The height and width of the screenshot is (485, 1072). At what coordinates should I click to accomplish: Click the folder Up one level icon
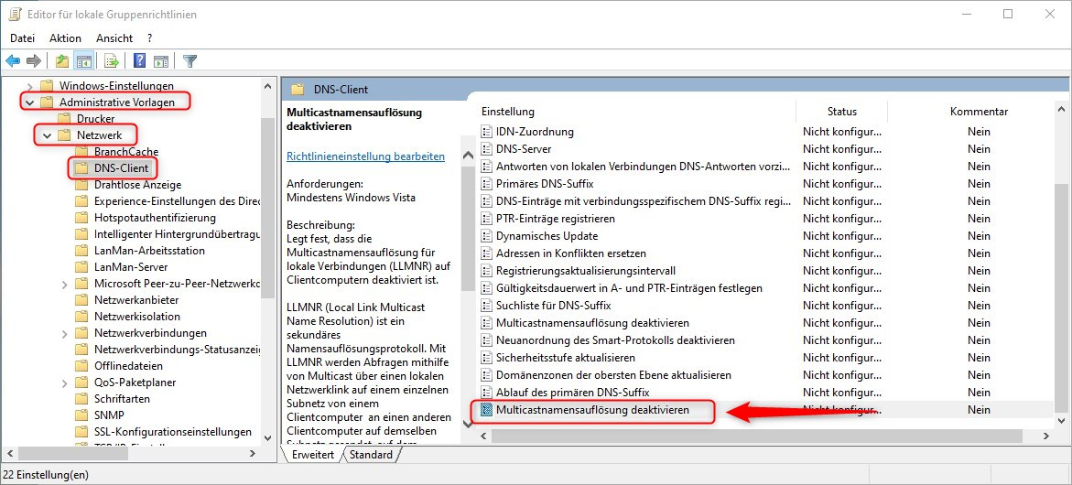[x=61, y=61]
